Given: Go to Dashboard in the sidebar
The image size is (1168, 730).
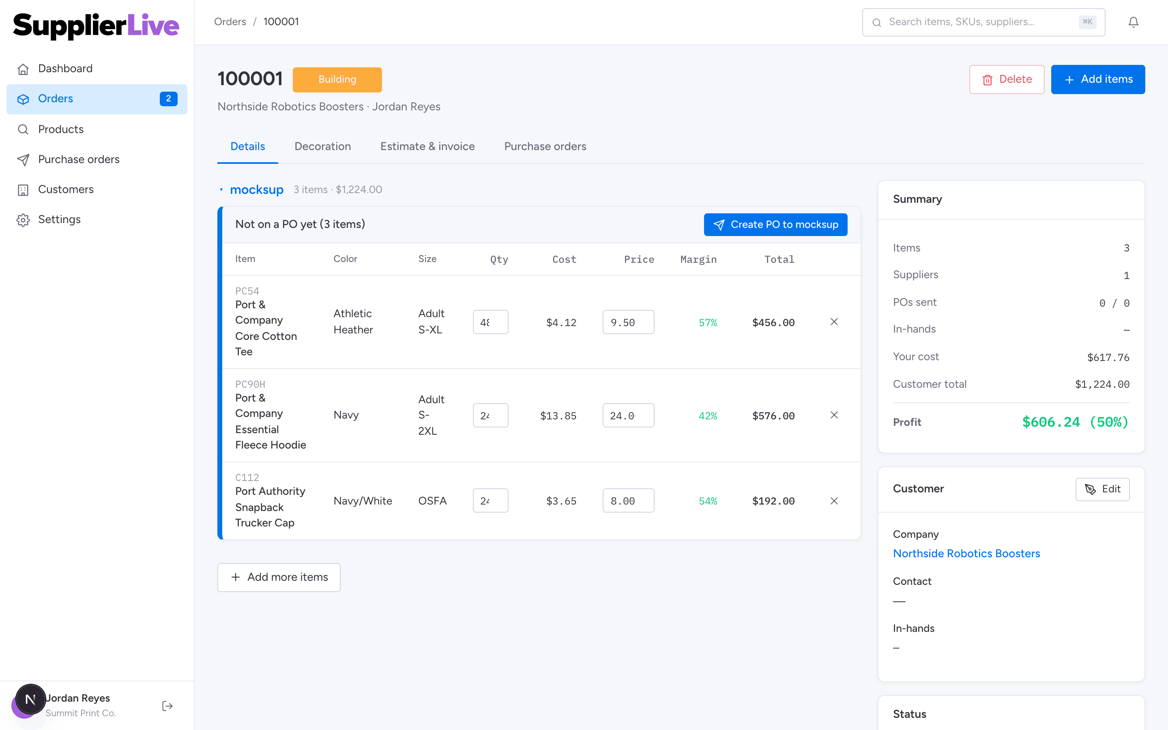Looking at the screenshot, I should [x=97, y=69].
